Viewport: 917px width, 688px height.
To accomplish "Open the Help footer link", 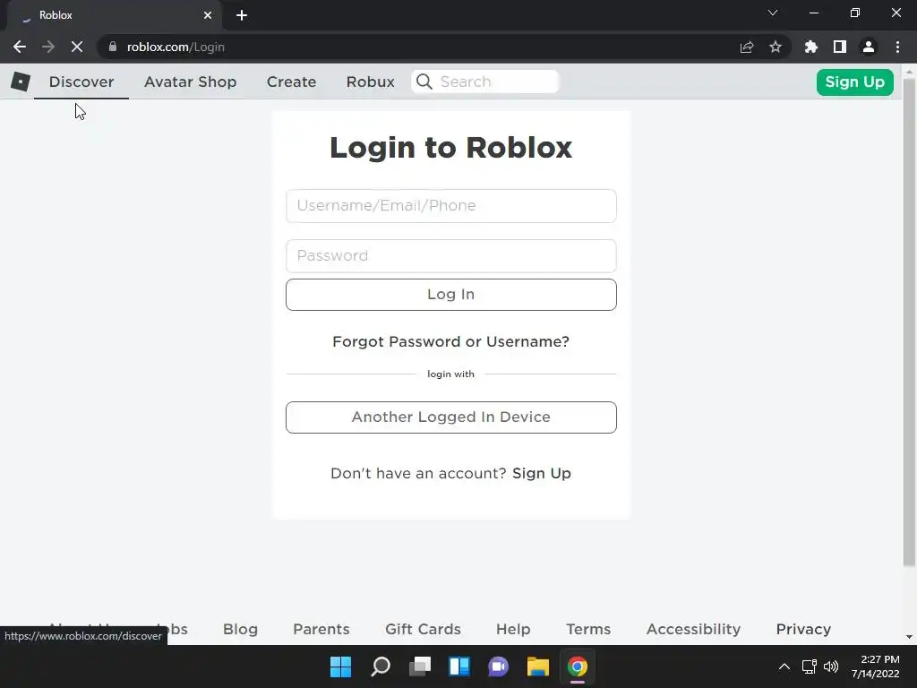I will coord(513,629).
